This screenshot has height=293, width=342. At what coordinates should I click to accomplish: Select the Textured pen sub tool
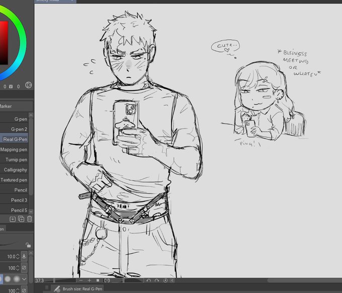[x=14, y=179]
